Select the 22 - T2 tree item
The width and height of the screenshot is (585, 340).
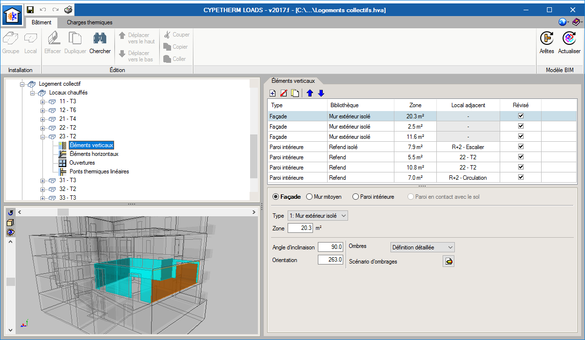[x=68, y=128]
